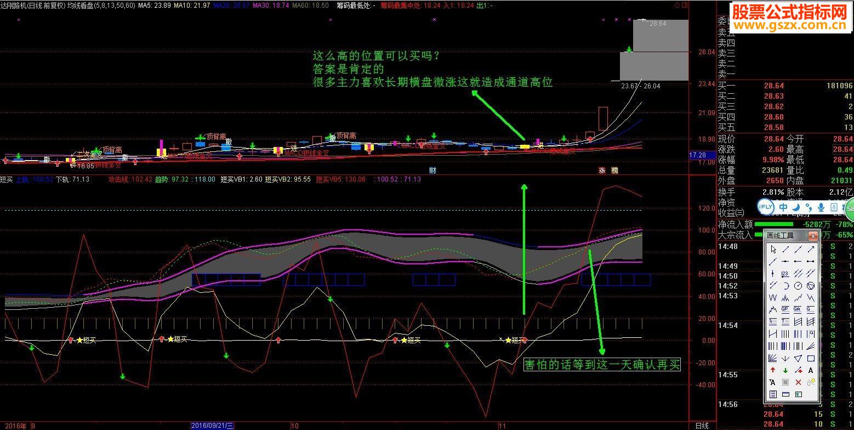The width and height of the screenshot is (854, 430).
Task: Click the 2016/09/21/三 date label
Action: pyautogui.click(x=213, y=426)
